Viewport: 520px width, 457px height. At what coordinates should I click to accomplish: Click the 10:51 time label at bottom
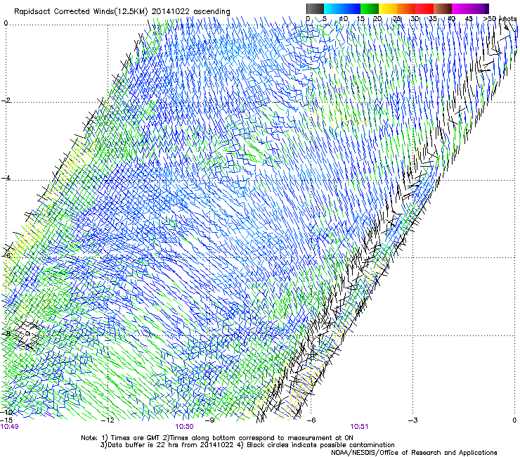tap(359, 427)
